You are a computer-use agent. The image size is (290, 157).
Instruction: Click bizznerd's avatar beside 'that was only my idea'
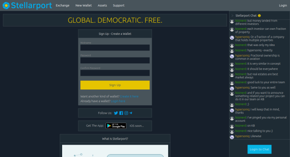point(232,46)
